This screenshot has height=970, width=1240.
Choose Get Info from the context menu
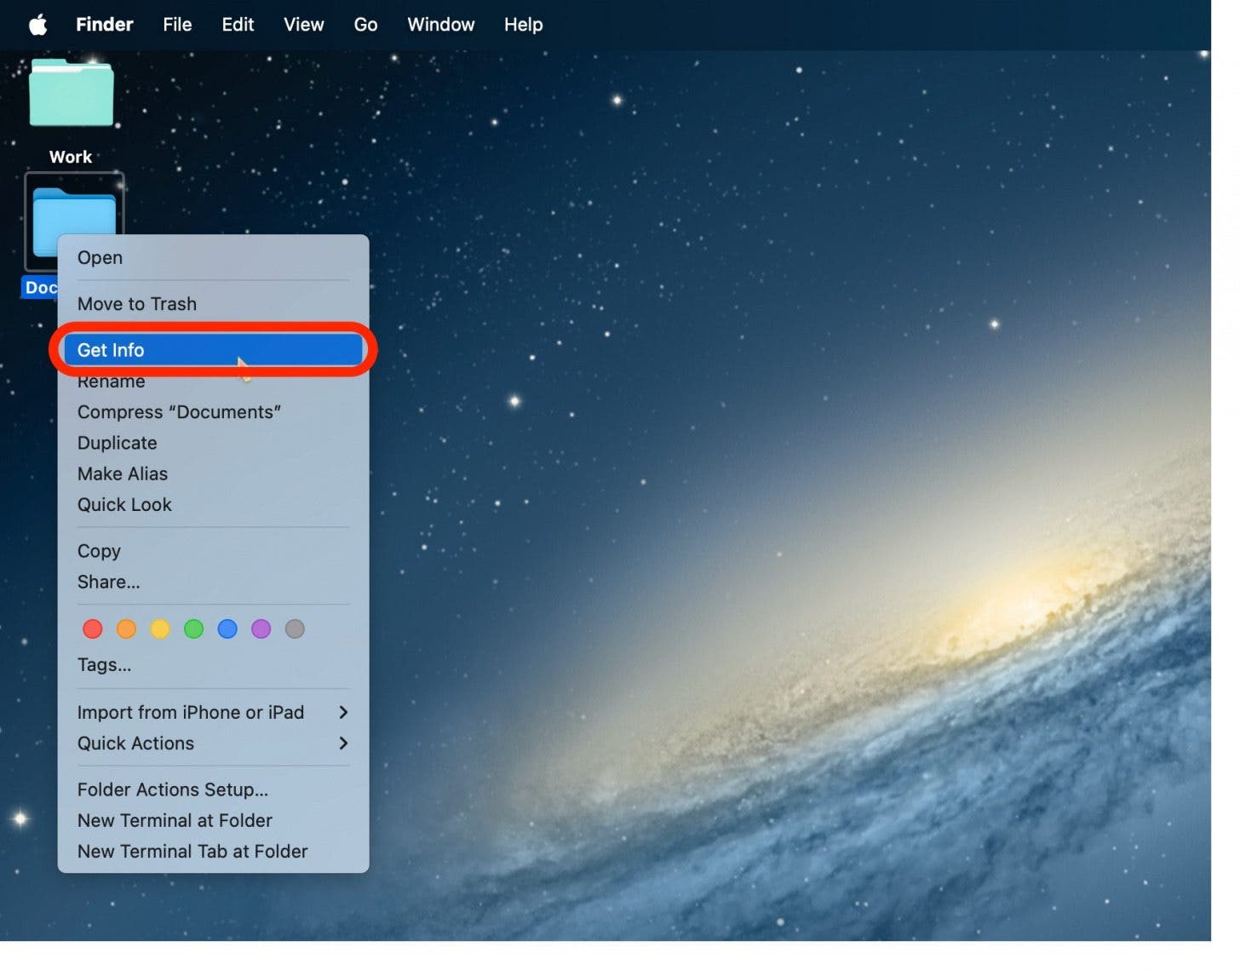(x=111, y=349)
